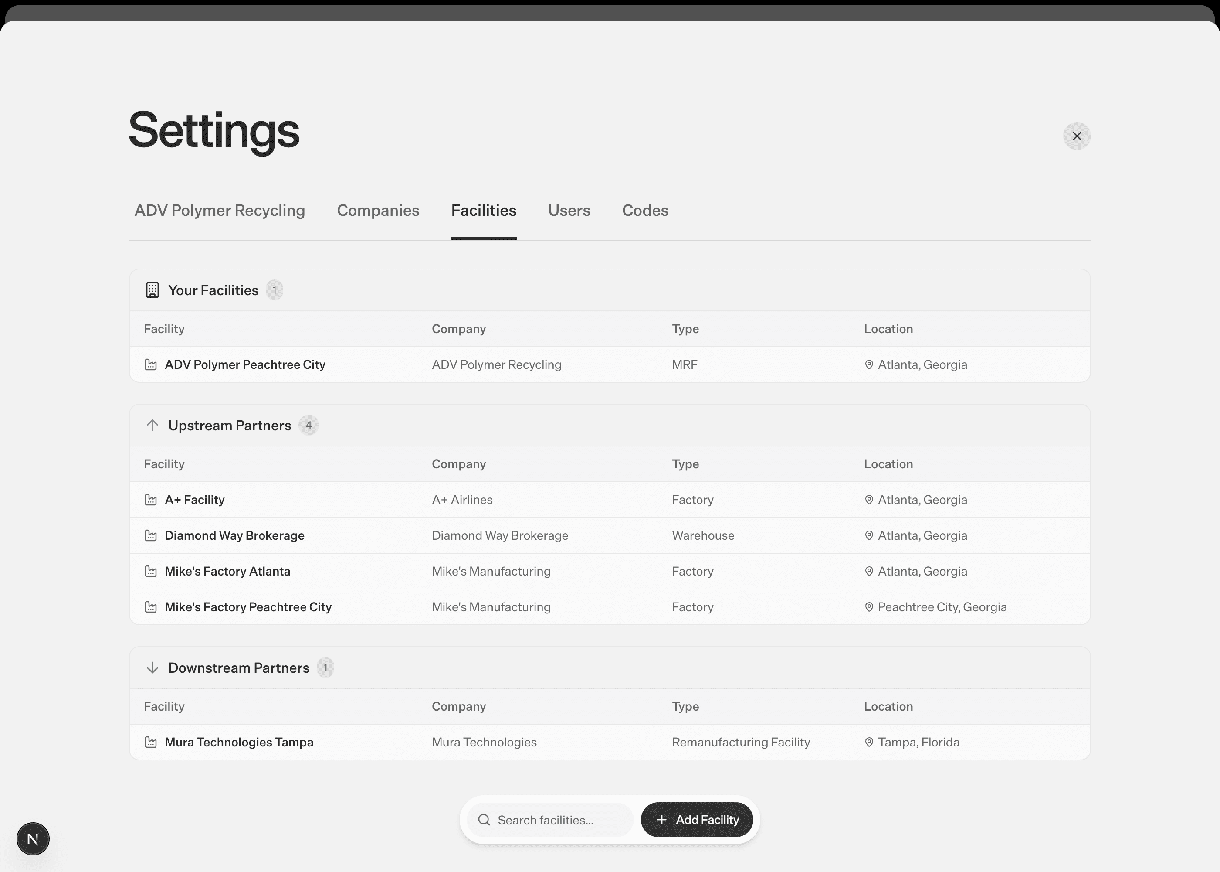Screen dimensions: 1220x872
Task: Click the down arrow next to Downstream Partners
Action: 152,668
